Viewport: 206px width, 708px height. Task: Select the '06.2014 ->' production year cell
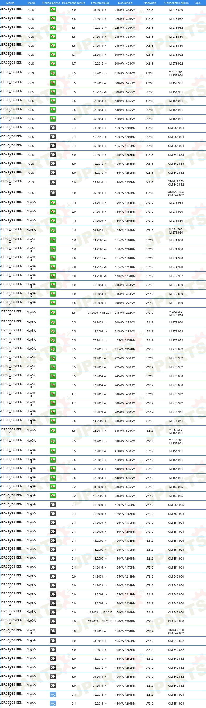(x=99, y=193)
